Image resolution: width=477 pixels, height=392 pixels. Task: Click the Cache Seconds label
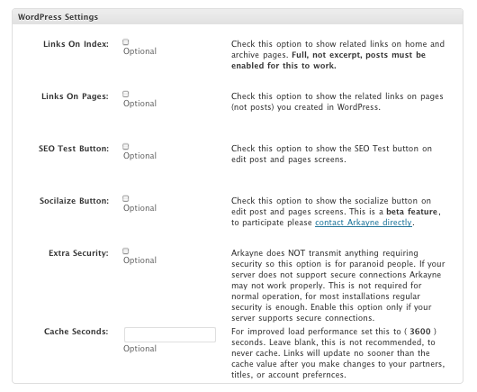point(76,332)
